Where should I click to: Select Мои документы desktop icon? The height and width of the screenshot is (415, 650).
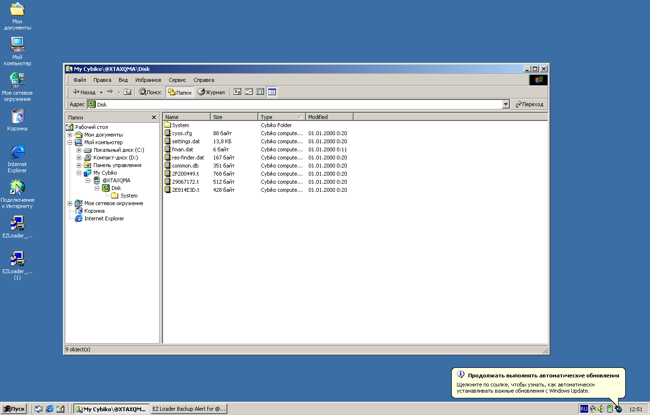pyautogui.click(x=18, y=16)
